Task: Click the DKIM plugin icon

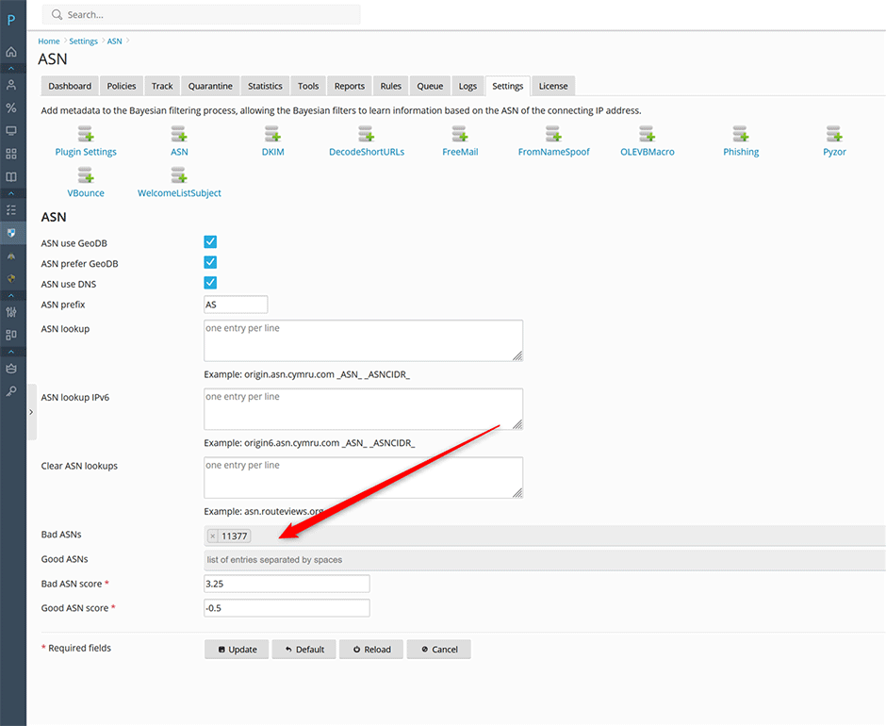Action: tap(272, 134)
